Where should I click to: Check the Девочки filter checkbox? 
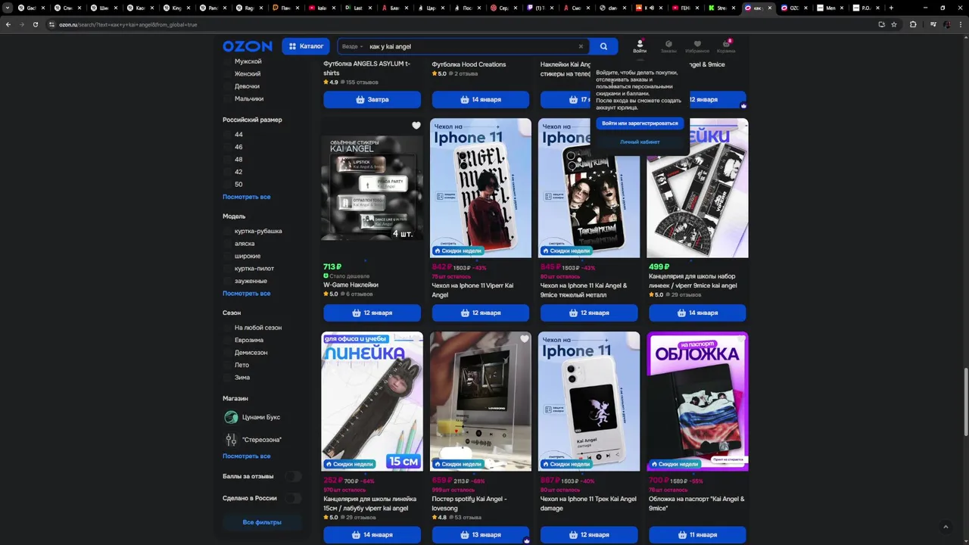(x=227, y=86)
